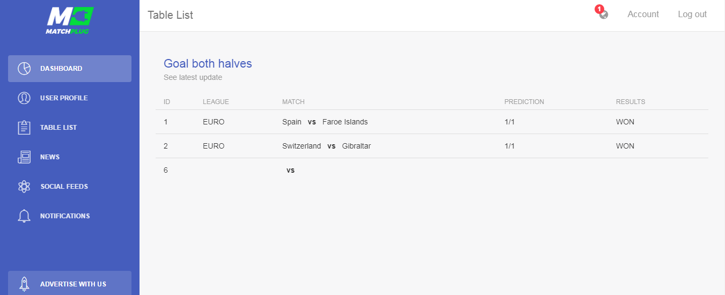725x295 pixels.
Task: Click the Account link
Action: [643, 14]
